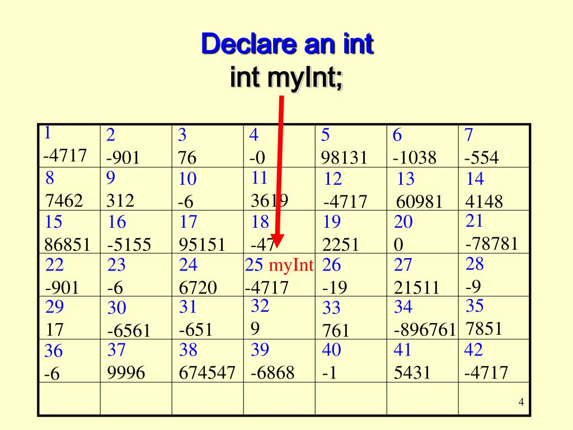Select the red 'myInt' label in cell 25
The image size is (573, 430).
click(291, 265)
